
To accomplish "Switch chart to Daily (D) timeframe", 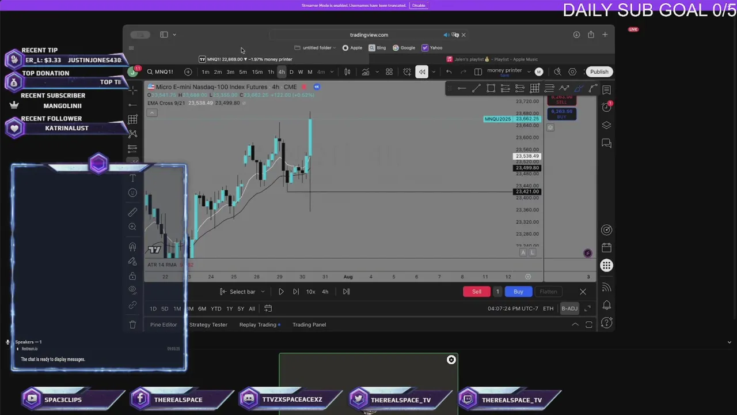I will (x=291, y=72).
